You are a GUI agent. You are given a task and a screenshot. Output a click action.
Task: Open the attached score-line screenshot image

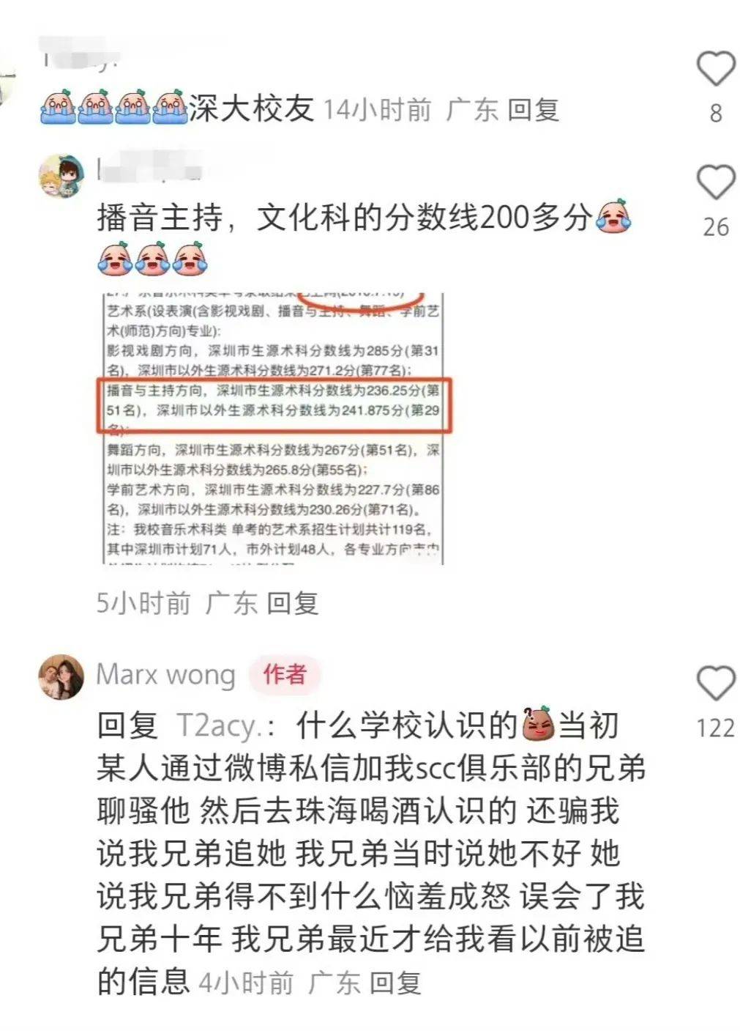tap(273, 427)
